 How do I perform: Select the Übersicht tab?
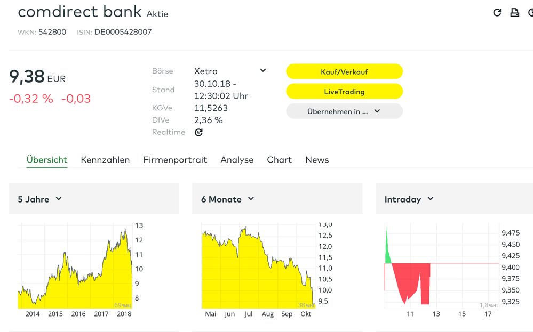(47, 160)
